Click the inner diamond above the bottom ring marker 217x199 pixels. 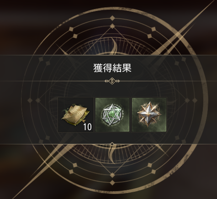pyautogui.click(x=112, y=175)
